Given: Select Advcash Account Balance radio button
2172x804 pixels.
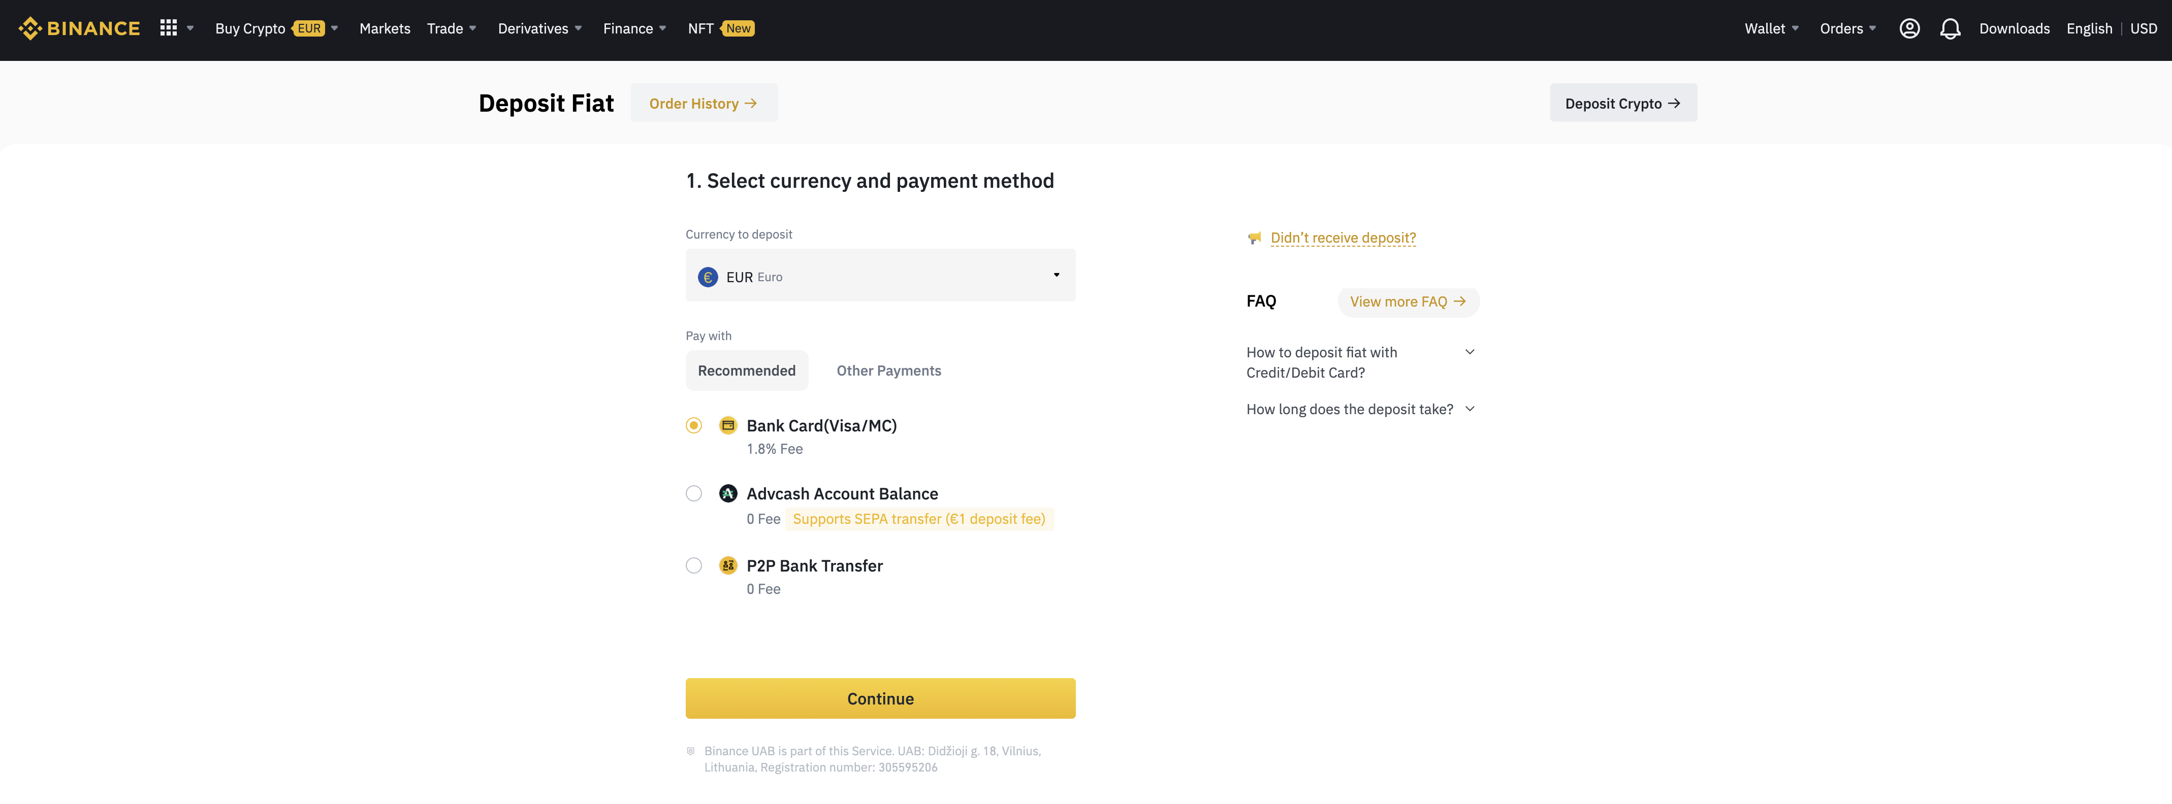Looking at the screenshot, I should (x=693, y=494).
